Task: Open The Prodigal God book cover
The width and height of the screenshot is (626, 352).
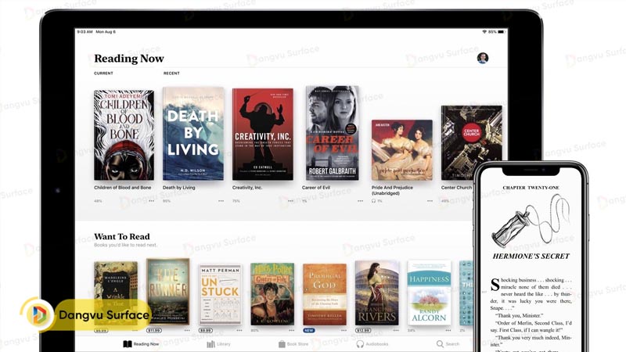Action: (325, 294)
